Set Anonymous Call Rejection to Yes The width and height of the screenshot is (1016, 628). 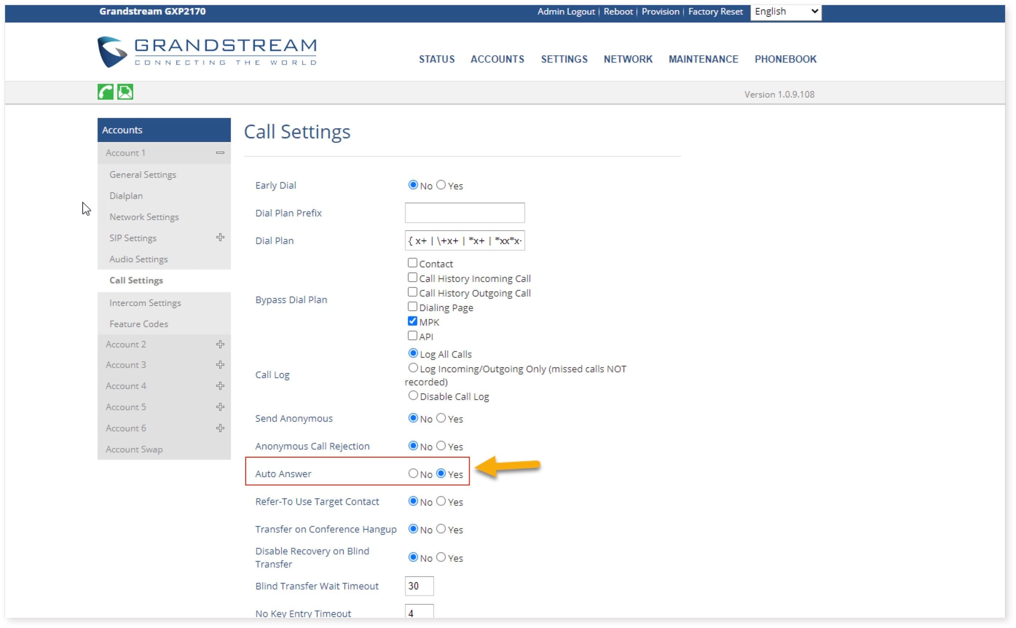pos(441,446)
